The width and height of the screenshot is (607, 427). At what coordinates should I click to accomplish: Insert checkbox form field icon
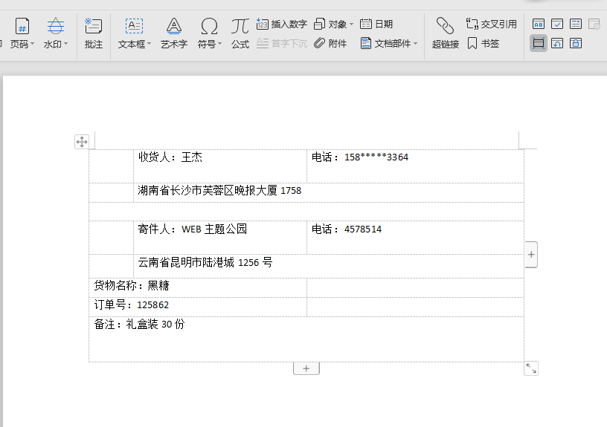pyautogui.click(x=556, y=24)
